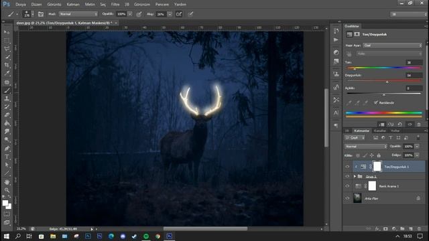Open the brush Opaklık dropdown arrow
Image resolution: width=429 pixels, height=241 pixels.
(x=130, y=14)
